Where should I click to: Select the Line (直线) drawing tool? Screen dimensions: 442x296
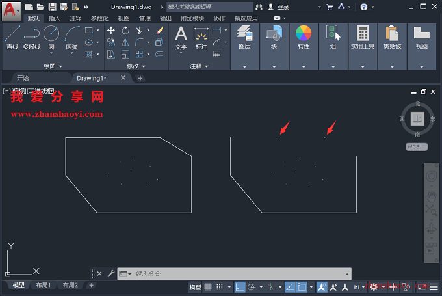tap(12, 38)
